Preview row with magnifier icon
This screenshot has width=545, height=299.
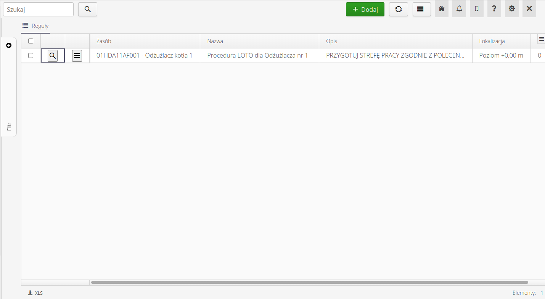click(x=53, y=56)
